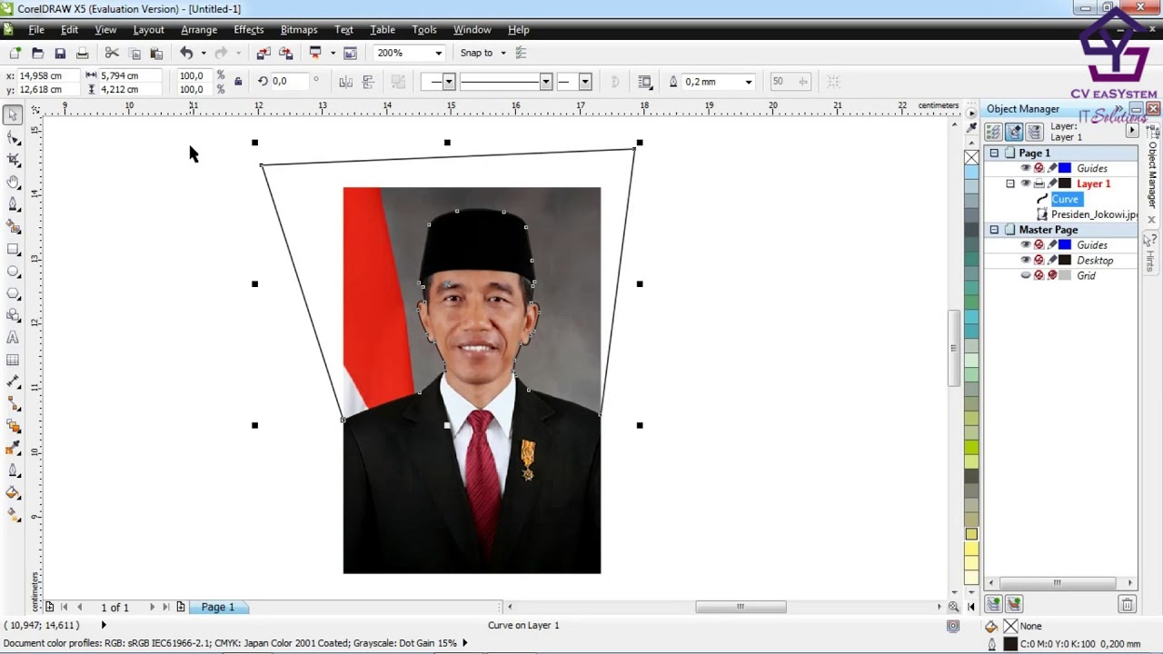The image size is (1163, 654).
Task: Open the Object Manager flyout arrow
Action: [x=1132, y=132]
